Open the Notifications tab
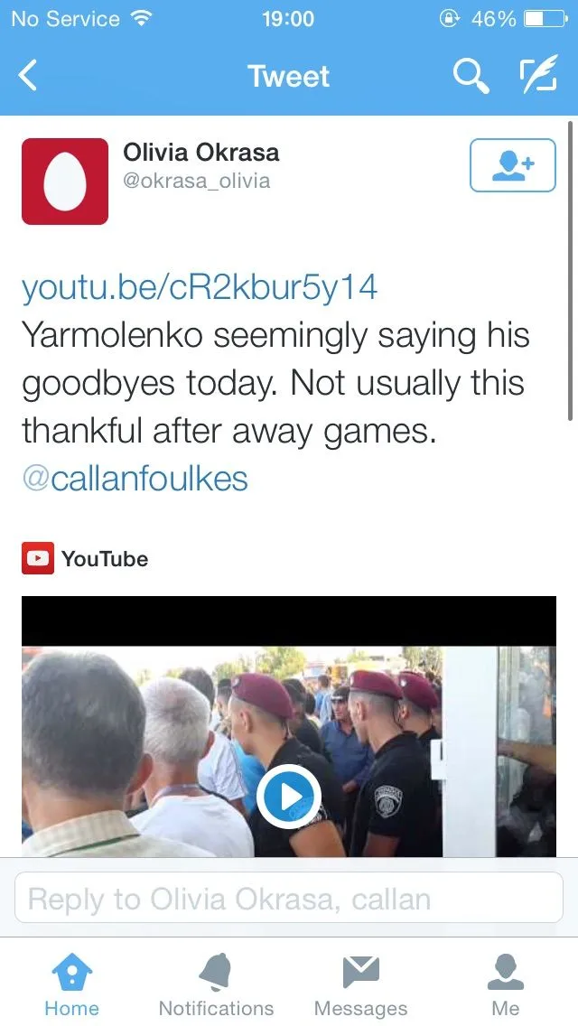 pyautogui.click(x=216, y=984)
